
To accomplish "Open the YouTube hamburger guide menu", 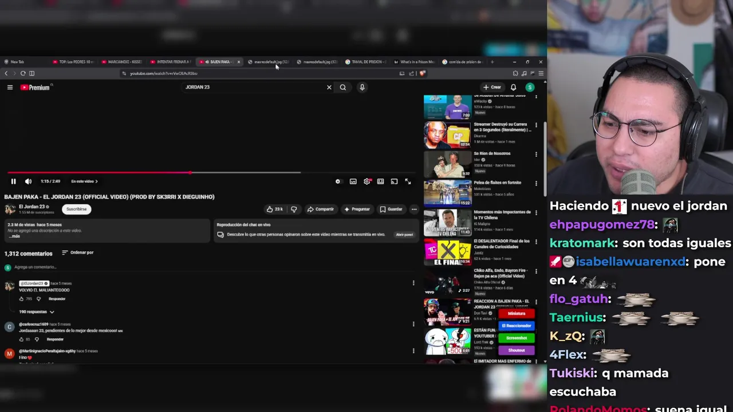I will pyautogui.click(x=10, y=87).
